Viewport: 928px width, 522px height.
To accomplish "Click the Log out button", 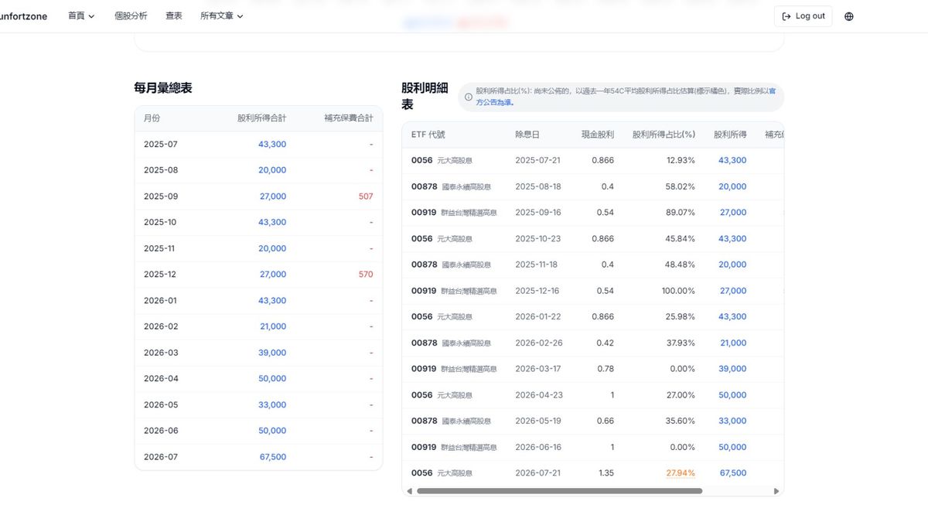I will (803, 16).
